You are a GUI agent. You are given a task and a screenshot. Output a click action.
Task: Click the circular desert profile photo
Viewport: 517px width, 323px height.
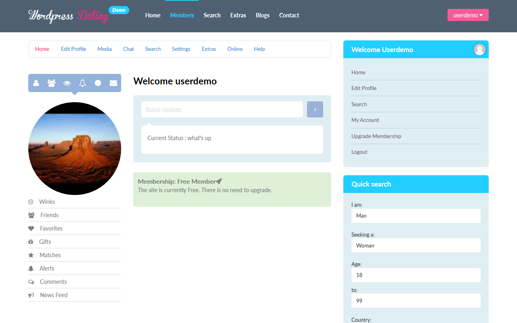click(75, 149)
